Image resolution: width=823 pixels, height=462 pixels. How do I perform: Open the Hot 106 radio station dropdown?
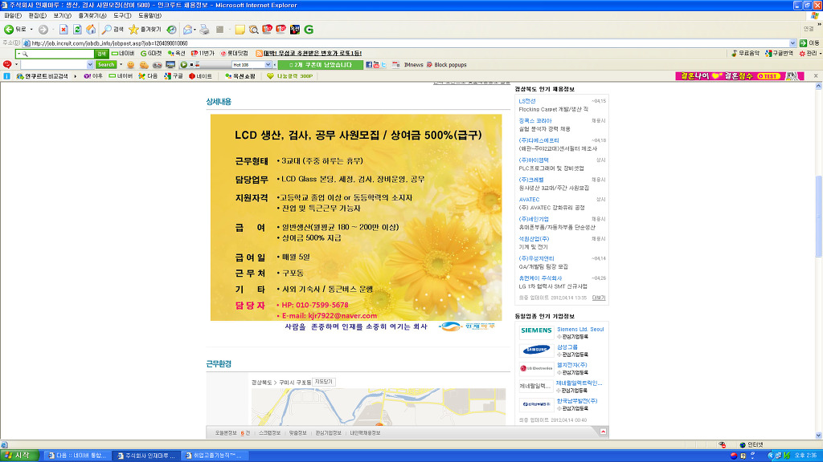(268, 65)
